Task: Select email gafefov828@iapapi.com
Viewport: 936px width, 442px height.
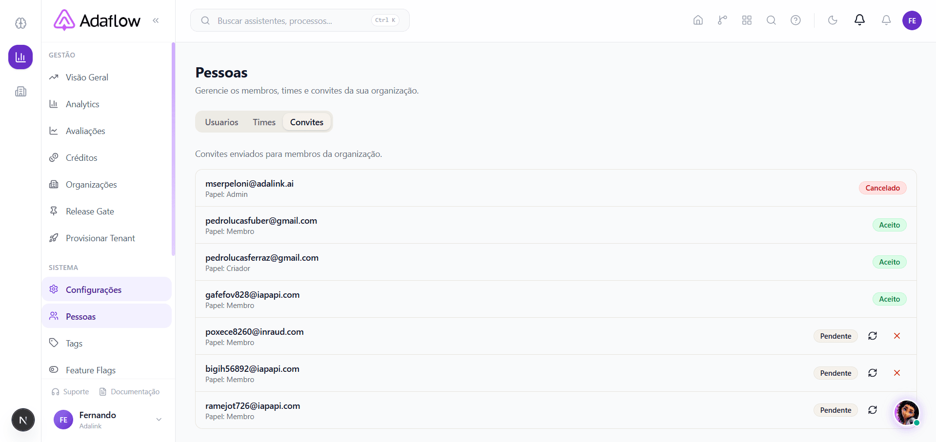Action: click(252, 295)
